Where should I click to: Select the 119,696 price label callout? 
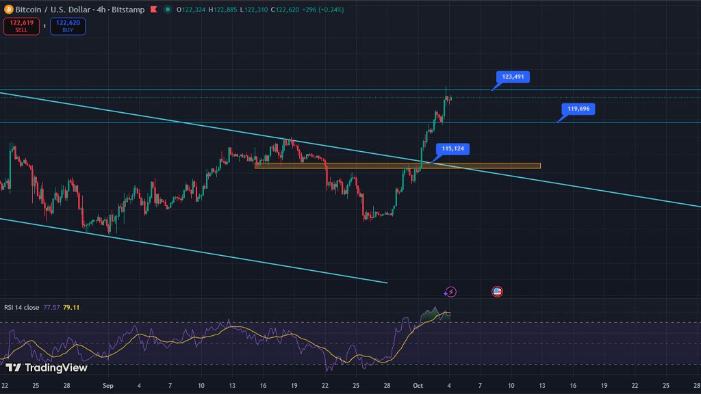578,109
